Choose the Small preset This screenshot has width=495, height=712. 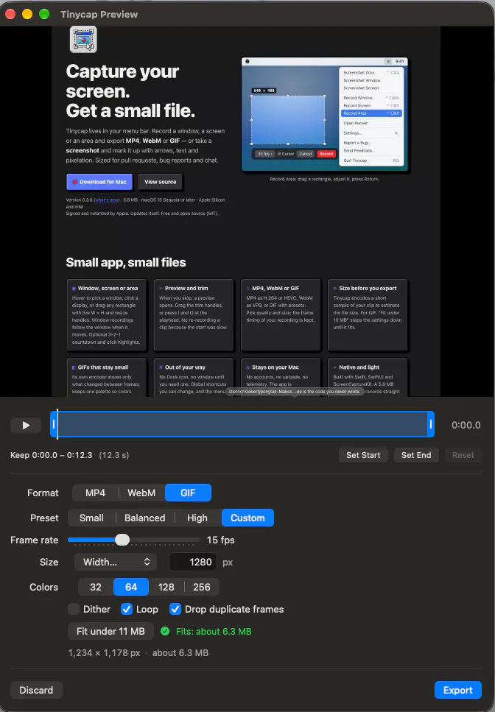coord(91,518)
